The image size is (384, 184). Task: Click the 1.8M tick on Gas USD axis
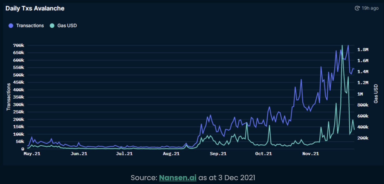(x=363, y=50)
